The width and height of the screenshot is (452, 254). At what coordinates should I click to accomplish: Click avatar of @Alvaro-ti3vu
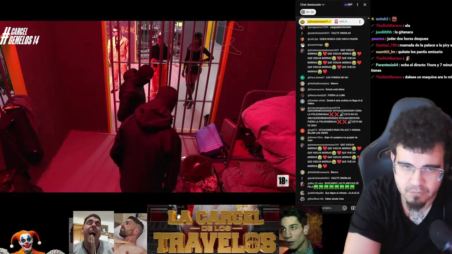tap(302, 138)
